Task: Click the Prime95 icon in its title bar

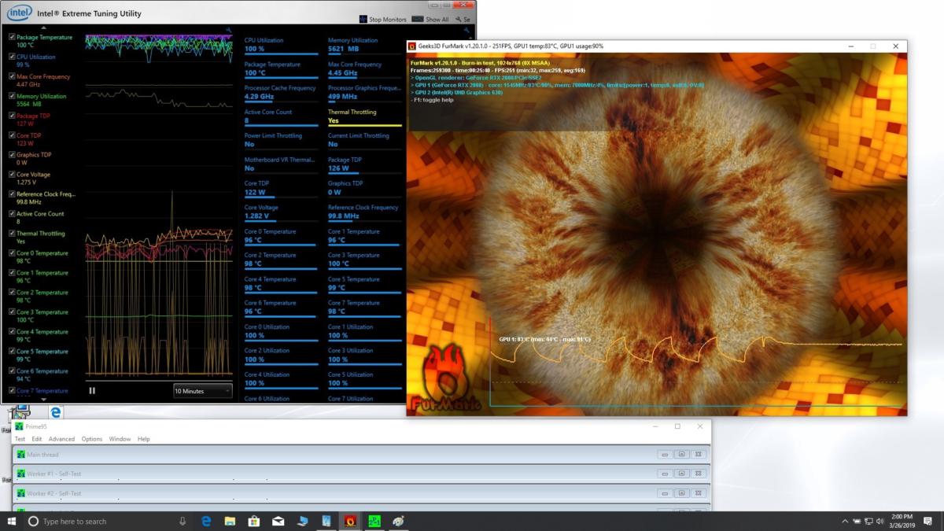Action: click(x=20, y=426)
